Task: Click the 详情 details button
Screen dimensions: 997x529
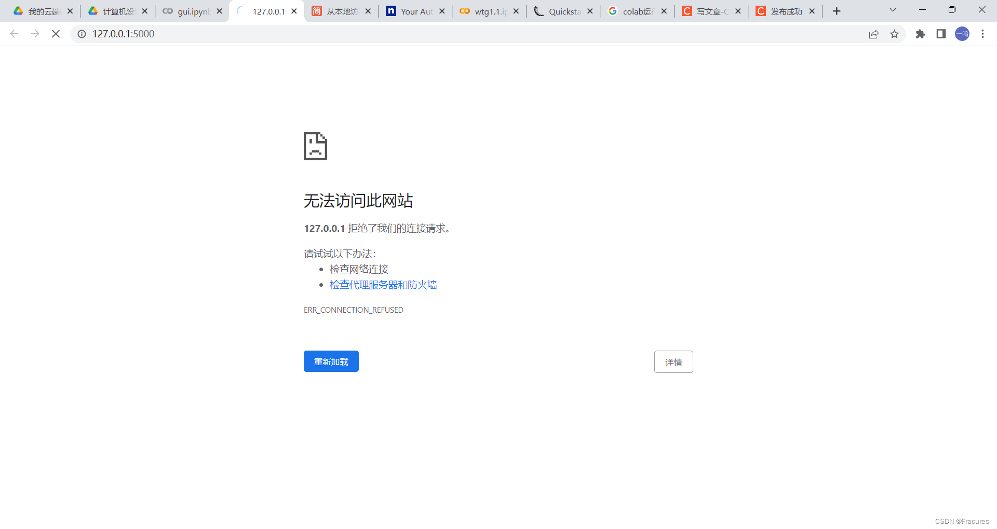Action: pos(673,361)
